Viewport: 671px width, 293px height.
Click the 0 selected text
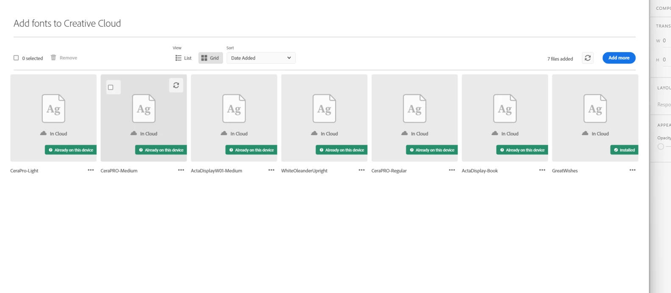[33, 58]
